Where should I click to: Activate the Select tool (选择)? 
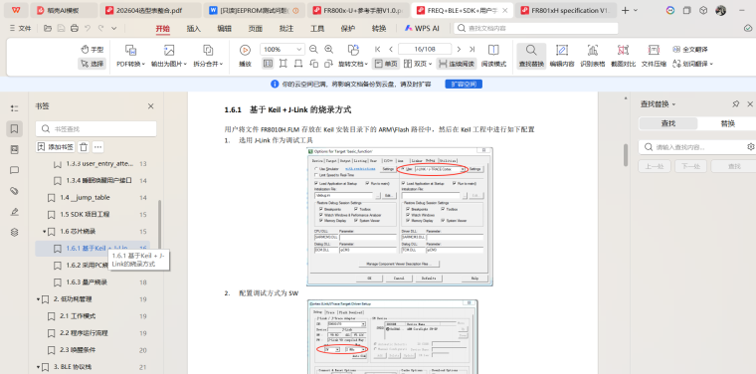tap(92, 64)
